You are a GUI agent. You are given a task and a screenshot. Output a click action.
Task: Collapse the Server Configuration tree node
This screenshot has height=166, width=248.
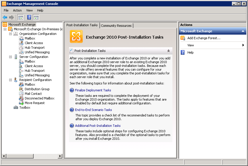[x=10, y=57]
